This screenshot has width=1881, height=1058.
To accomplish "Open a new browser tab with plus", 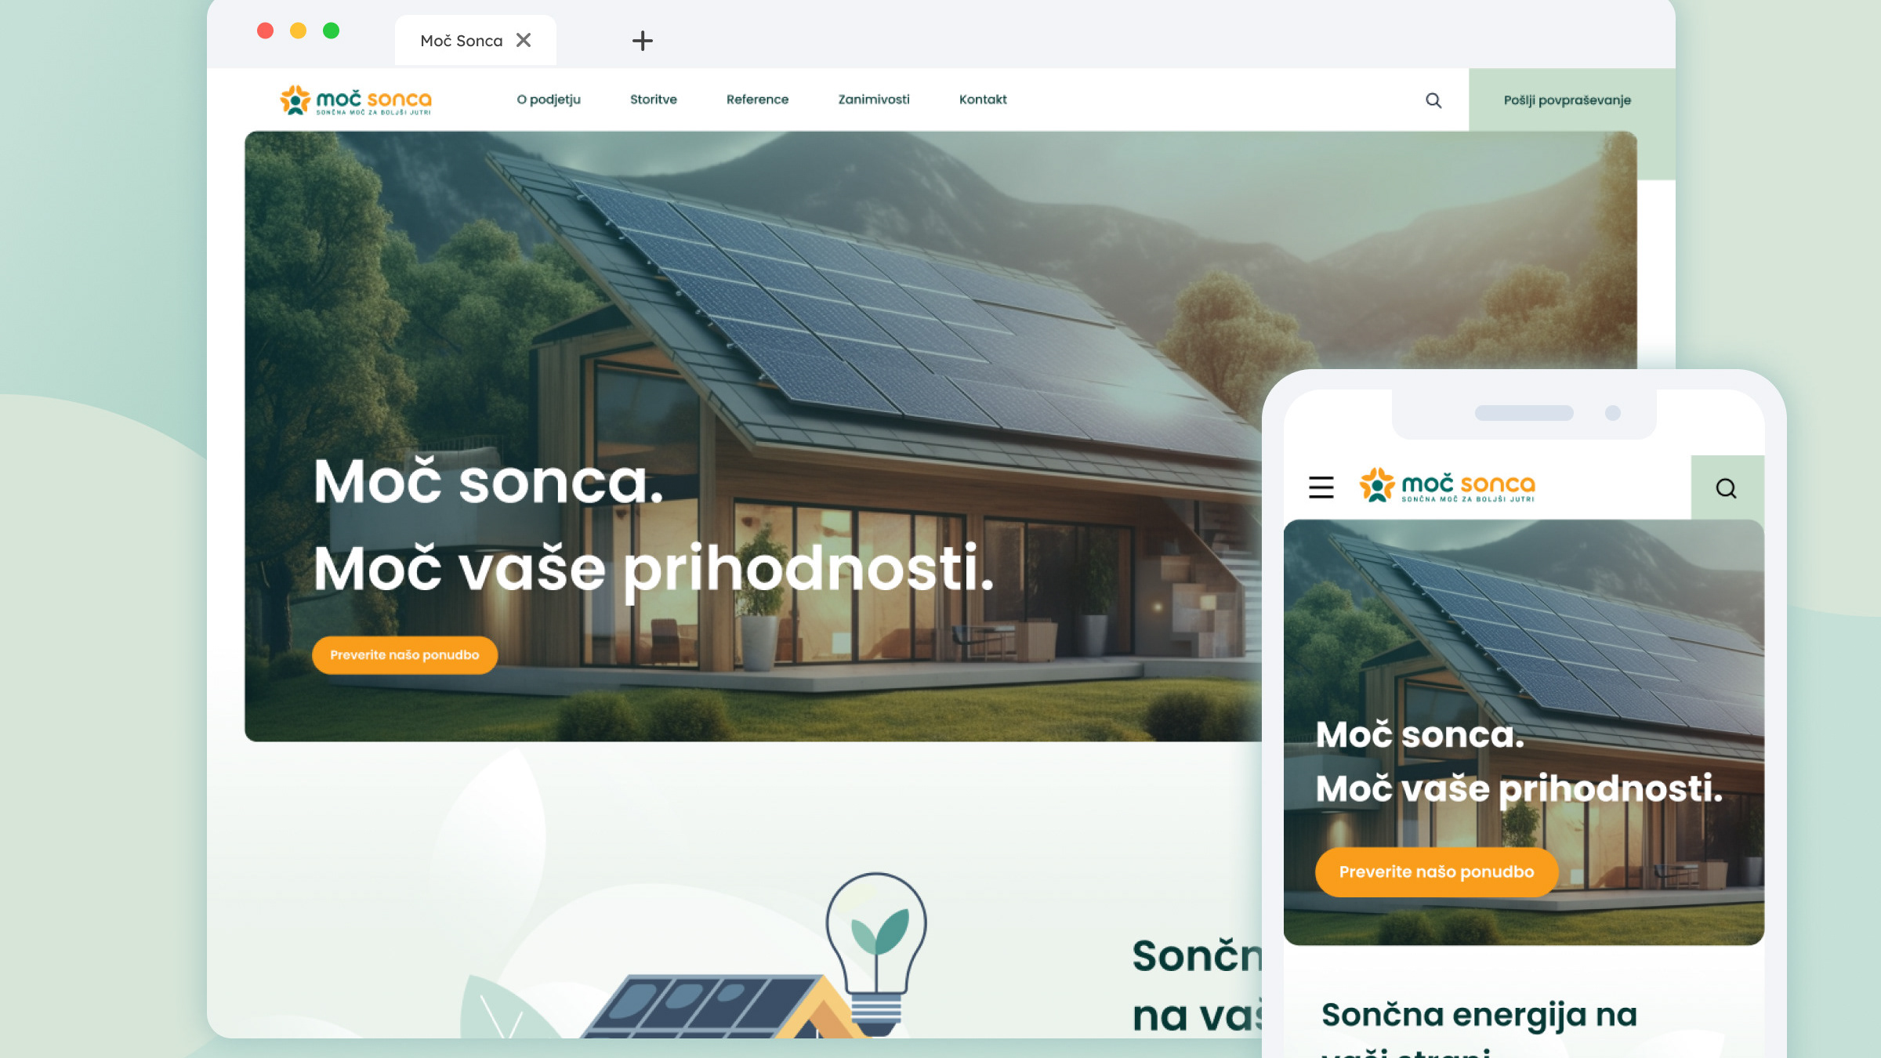I will (x=643, y=41).
